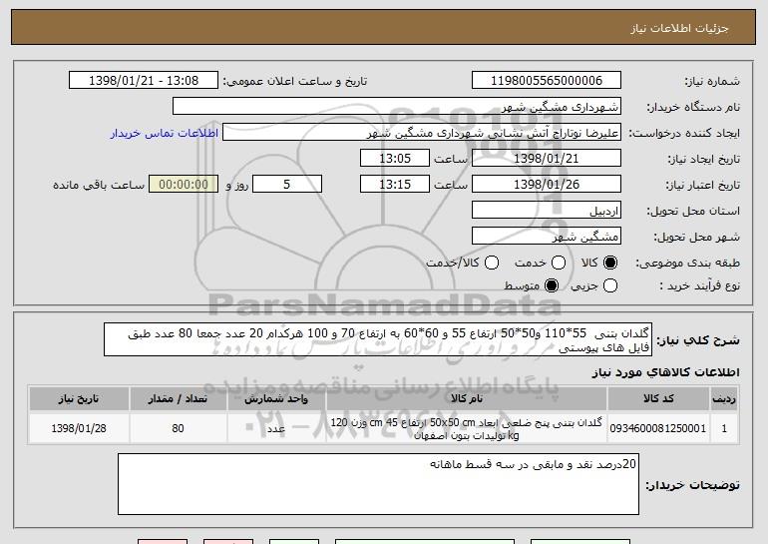Click the تعداد / مقدار column header
Screen dimensions: 768x544
[x=178, y=399]
